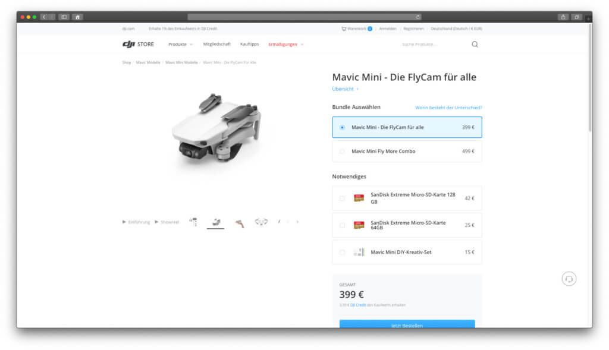Click the 'Erhalte 1% des Einkaufwerts' banner text
609x350 pixels.
[x=183, y=29]
